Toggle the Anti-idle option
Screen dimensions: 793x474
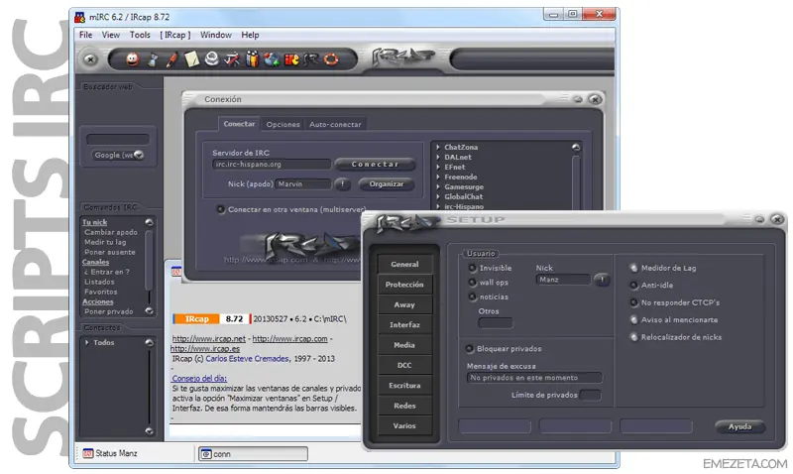(633, 286)
